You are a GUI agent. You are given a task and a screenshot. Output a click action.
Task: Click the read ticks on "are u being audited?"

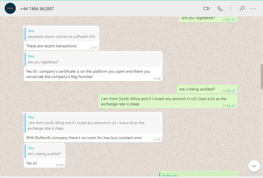(x=233, y=91)
